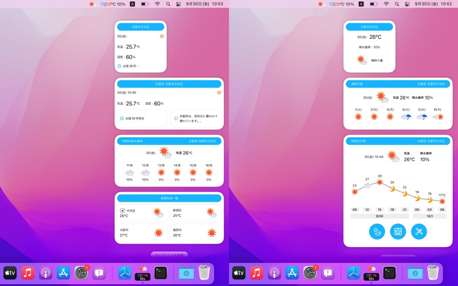The image size is (458, 286).
Task: Open App Store in the right screenshot's Dock
Action: click(x=292, y=273)
